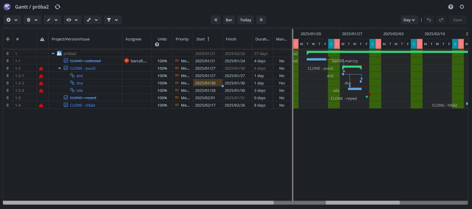Click the Bar button
The image size is (472, 209).
pos(229,20)
